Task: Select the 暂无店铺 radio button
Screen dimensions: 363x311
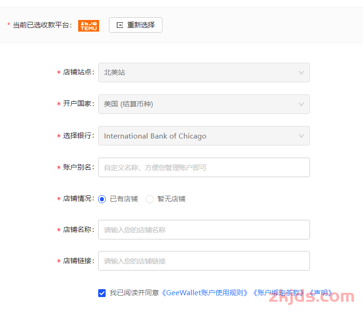Action: 149,199
